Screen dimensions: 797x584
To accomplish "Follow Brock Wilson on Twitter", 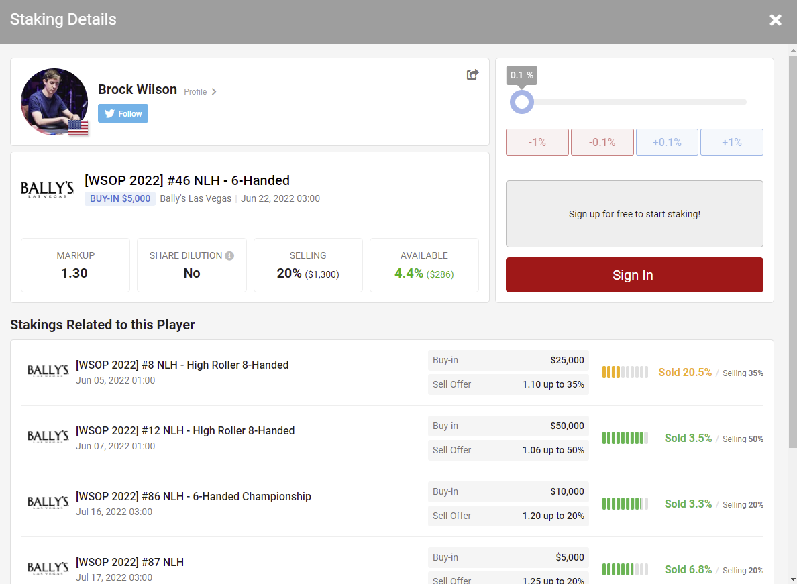I will pyautogui.click(x=123, y=113).
